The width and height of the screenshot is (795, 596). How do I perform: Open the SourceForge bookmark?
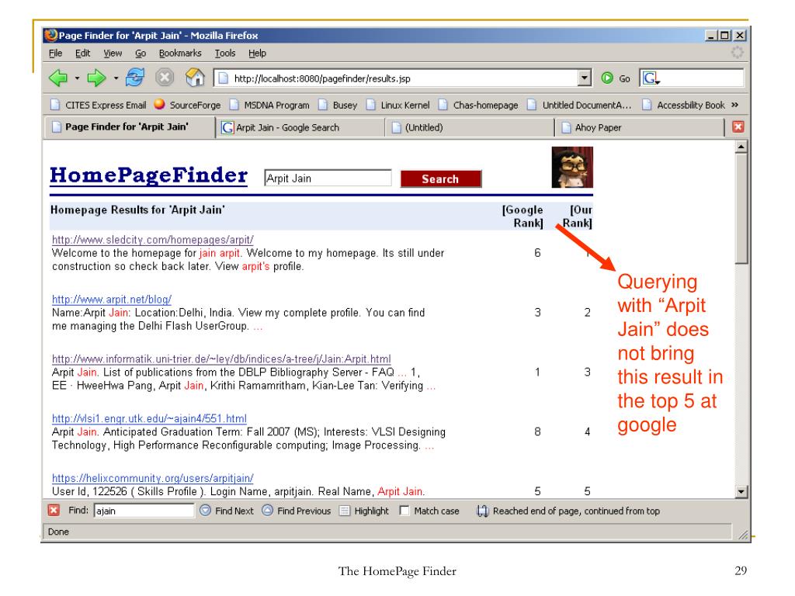click(x=188, y=105)
